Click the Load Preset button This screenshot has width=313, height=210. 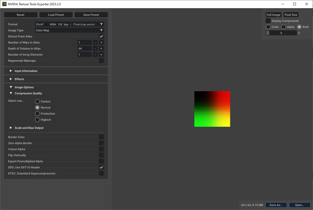pos(56,15)
